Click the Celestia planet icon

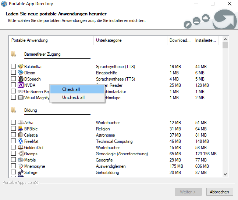click(20, 135)
